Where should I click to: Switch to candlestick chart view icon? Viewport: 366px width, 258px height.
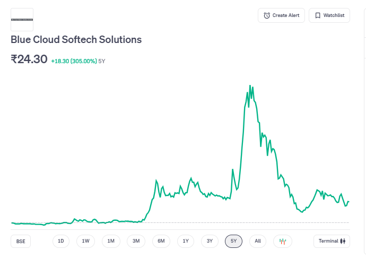(x=283, y=241)
